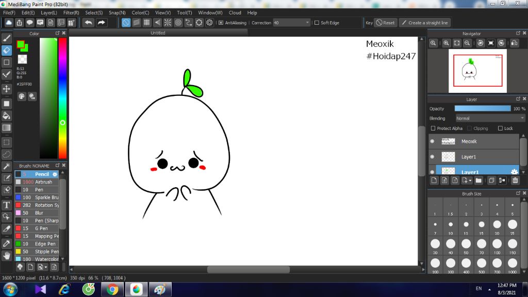
Task: Open snap settings gear
Action: (209, 23)
